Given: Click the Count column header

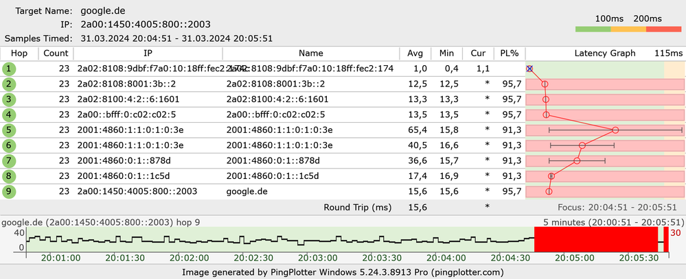Looking at the screenshot, I should pos(56,53).
